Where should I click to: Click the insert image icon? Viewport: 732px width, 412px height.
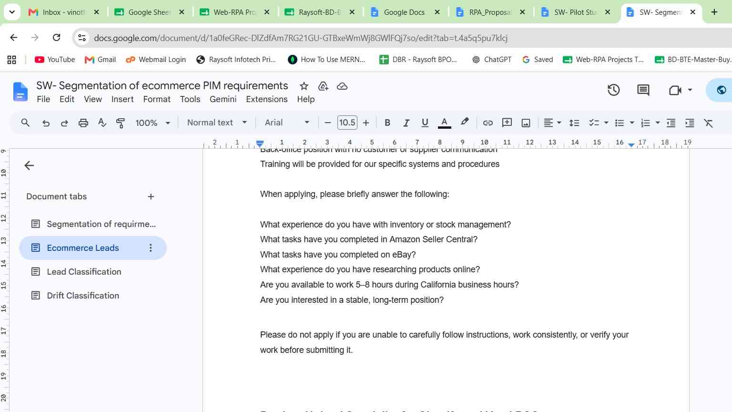pos(526,123)
